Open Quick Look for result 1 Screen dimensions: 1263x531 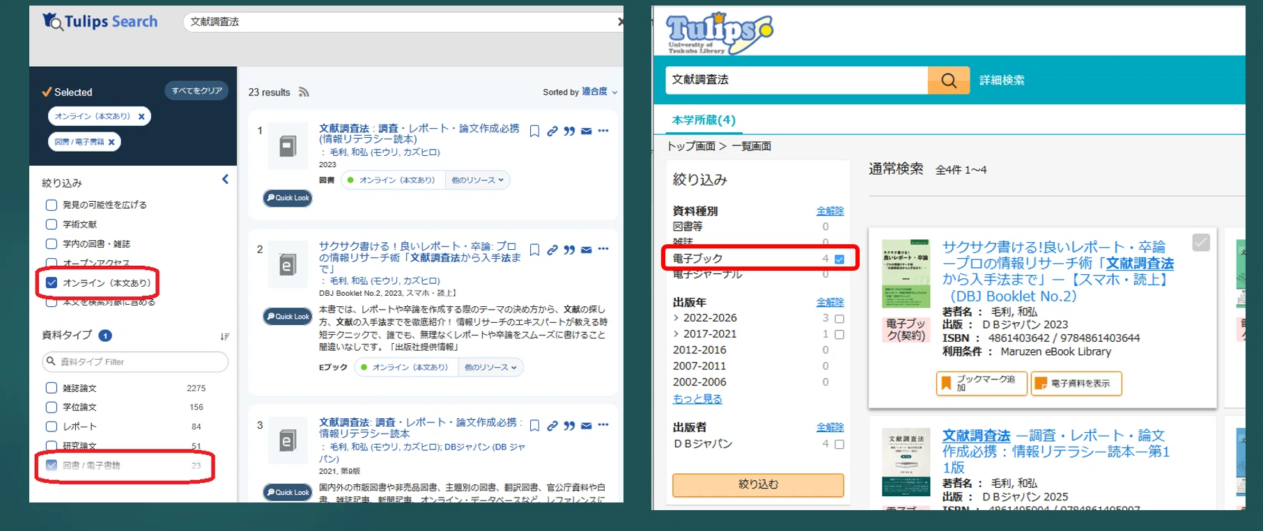tap(288, 198)
